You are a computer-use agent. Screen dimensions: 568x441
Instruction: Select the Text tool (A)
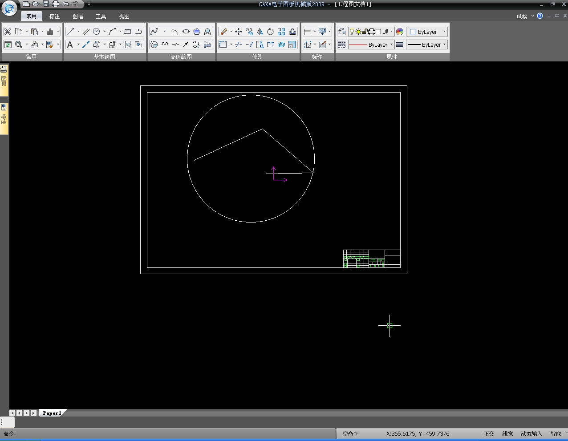[70, 45]
